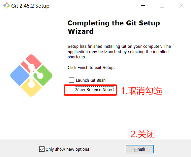
Task: Click the Launch Git Bash label text
Action: (x=91, y=80)
